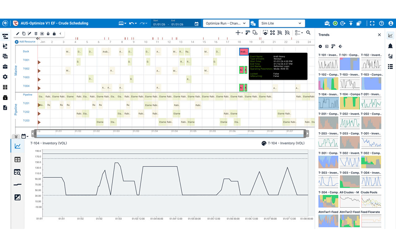The width and height of the screenshot is (396, 248).
Task: Switch to step-line view tab
Action: (17, 185)
